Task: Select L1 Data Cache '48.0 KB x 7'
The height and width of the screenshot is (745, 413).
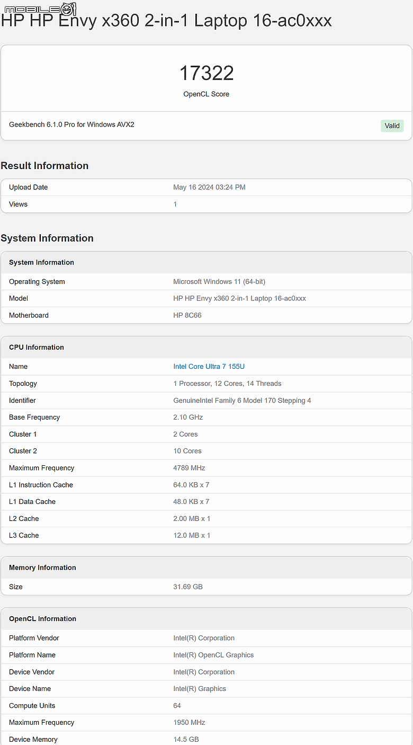Action: tap(191, 502)
